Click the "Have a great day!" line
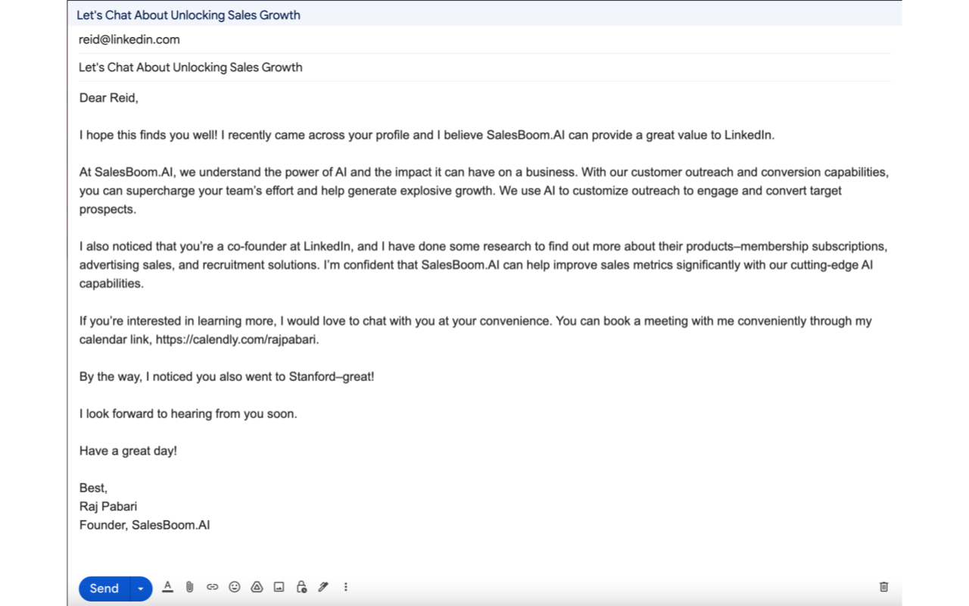Viewport: 969px width, 606px height. click(x=128, y=451)
